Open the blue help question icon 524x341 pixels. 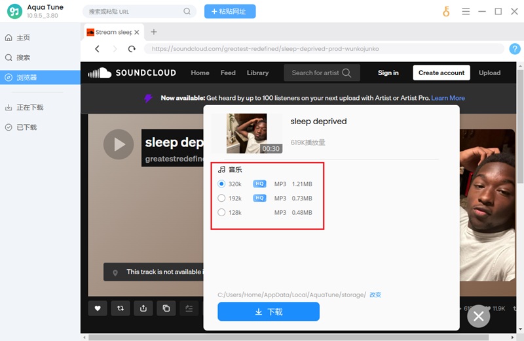pos(515,49)
